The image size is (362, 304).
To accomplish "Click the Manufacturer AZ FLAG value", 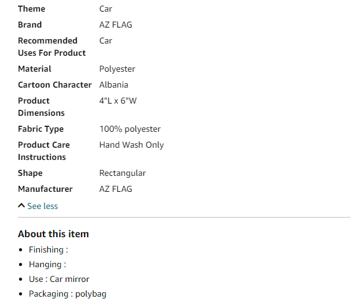I will click(116, 189).
